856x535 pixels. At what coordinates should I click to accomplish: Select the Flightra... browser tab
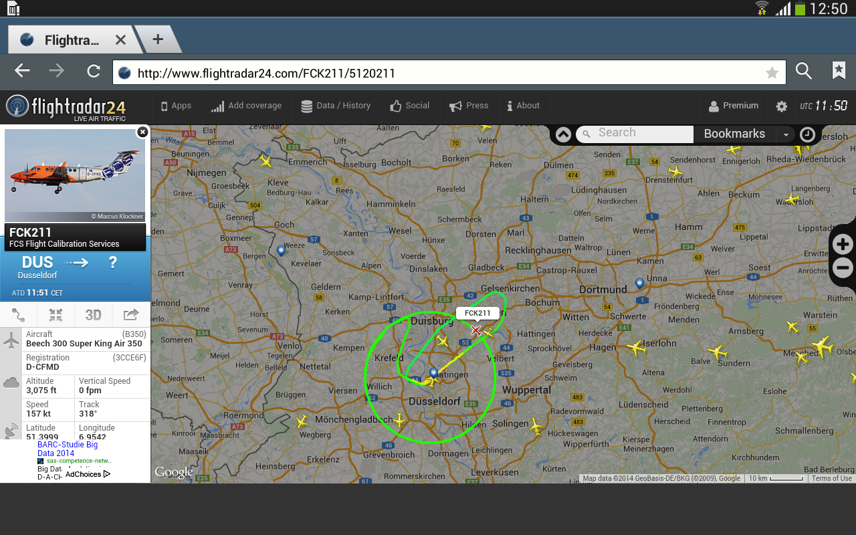click(x=72, y=40)
